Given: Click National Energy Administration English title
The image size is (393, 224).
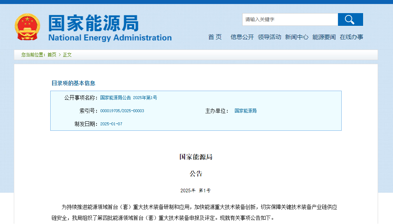Looking at the screenshot, I should point(110,38).
